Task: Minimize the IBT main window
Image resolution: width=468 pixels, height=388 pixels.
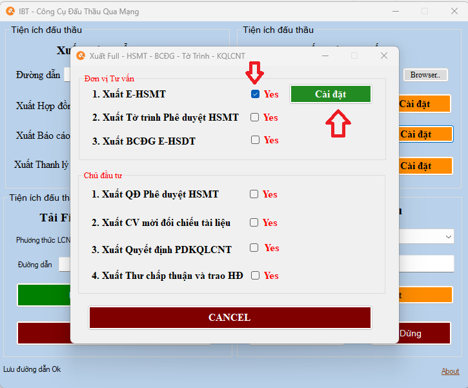Action: coord(394,12)
